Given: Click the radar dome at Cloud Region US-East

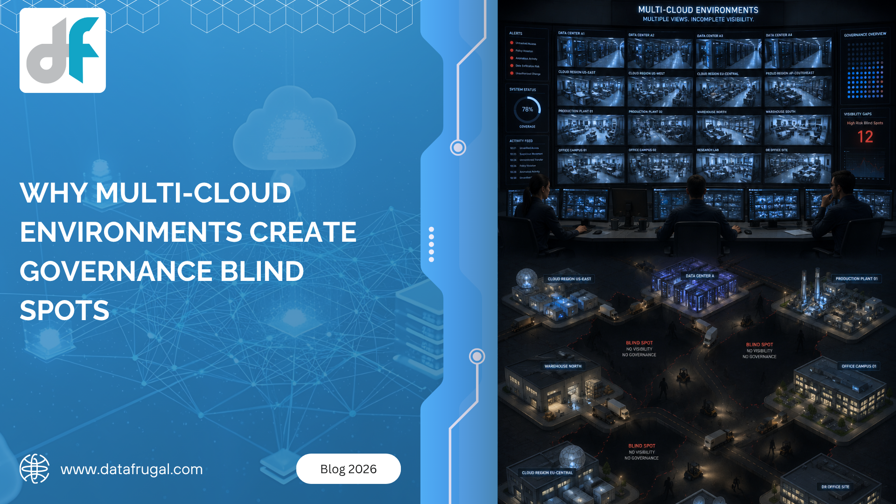Looking at the screenshot, I should pos(526,279).
